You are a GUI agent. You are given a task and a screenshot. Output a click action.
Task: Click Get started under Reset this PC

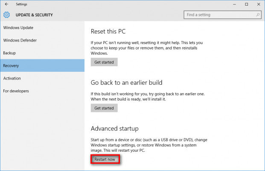[104, 62]
